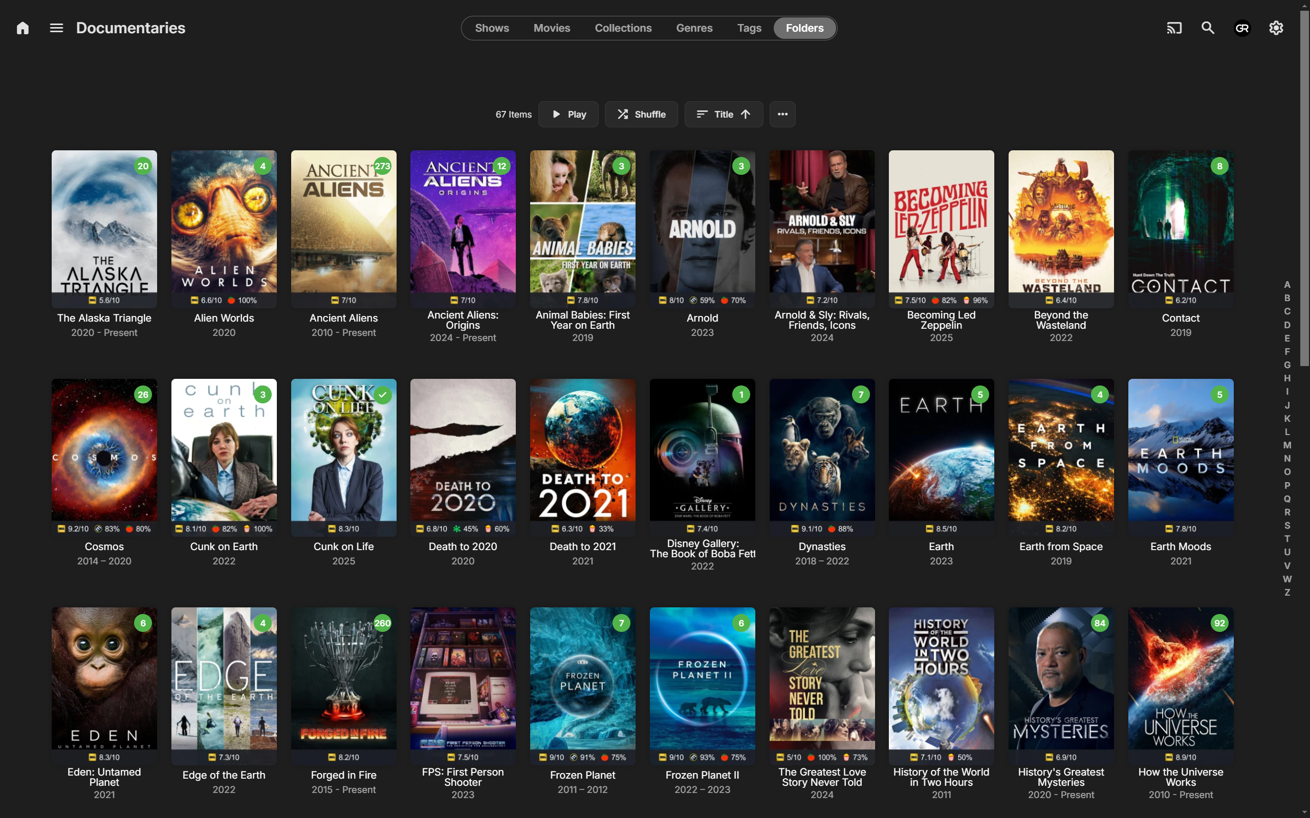Open the Cosmos poster thumbnail
The image size is (1310, 818).
pyautogui.click(x=104, y=450)
